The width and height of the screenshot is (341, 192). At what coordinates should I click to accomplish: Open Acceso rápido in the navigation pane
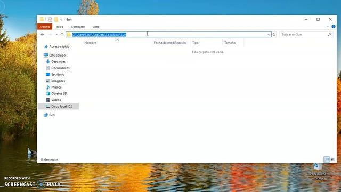click(59, 46)
